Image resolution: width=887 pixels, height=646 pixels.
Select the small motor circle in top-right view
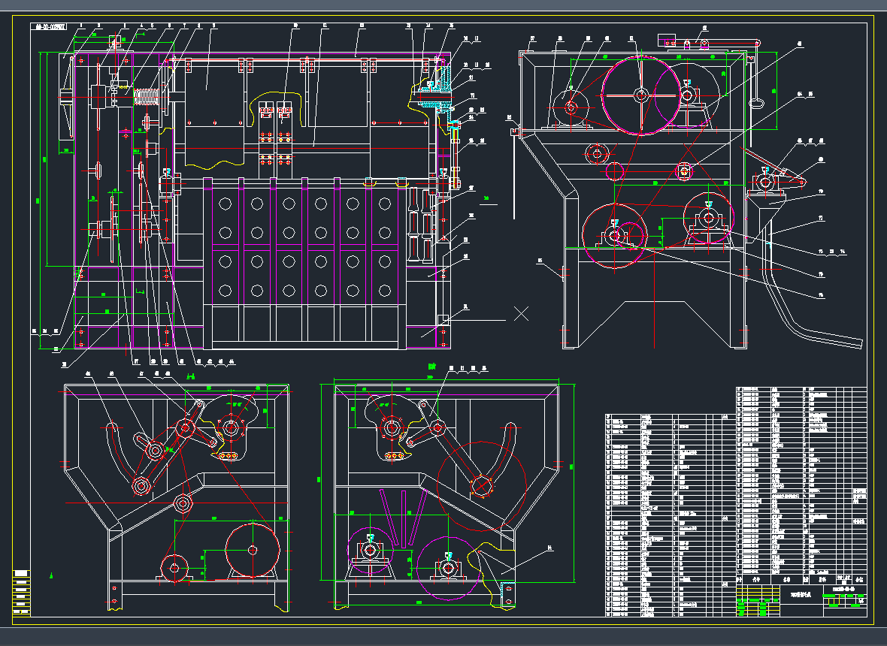571,107
